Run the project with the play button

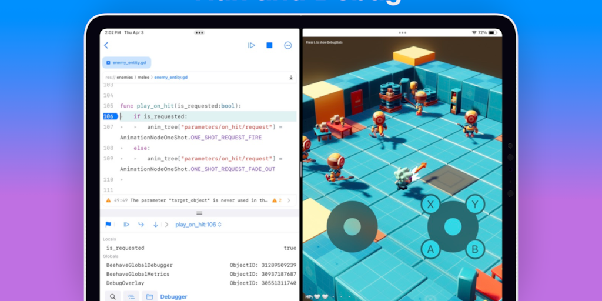click(252, 45)
